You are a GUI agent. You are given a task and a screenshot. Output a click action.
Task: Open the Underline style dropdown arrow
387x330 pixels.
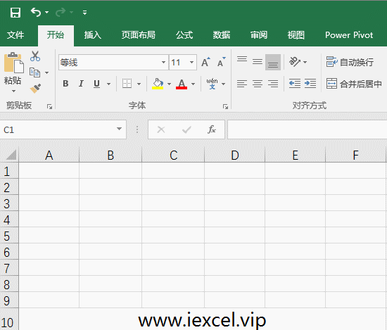click(x=108, y=84)
